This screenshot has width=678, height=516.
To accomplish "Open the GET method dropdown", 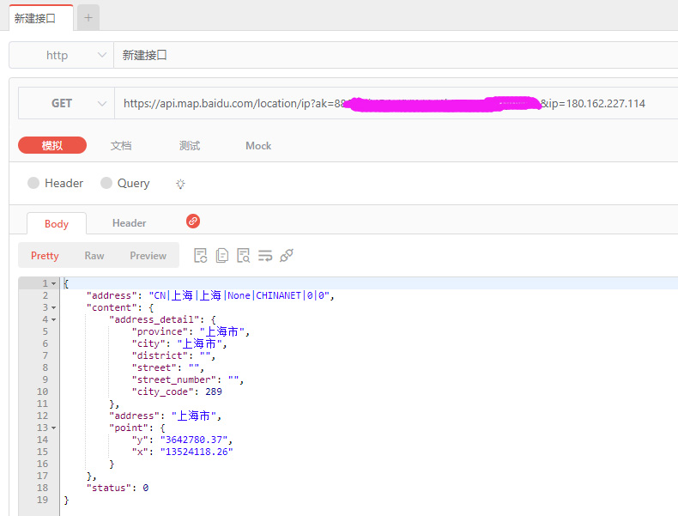I will click(67, 103).
